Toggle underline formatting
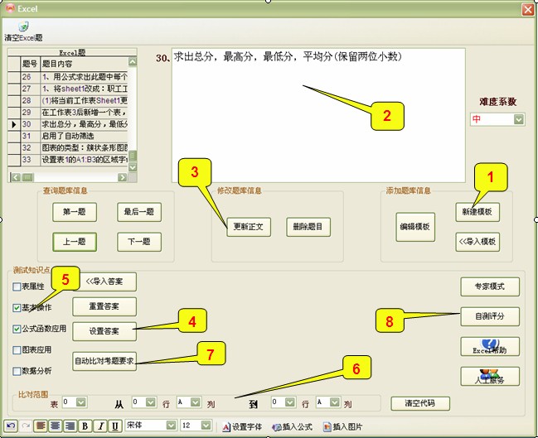This screenshot has width=538, height=438. coord(115,426)
